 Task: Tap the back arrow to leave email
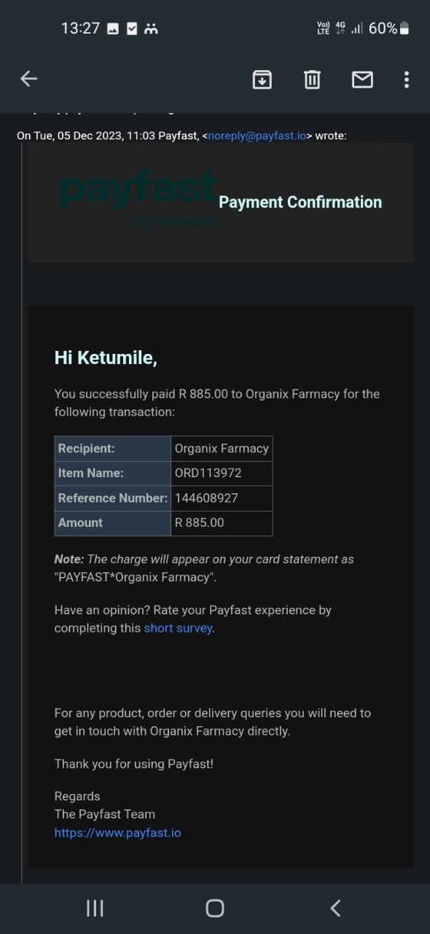pos(28,79)
